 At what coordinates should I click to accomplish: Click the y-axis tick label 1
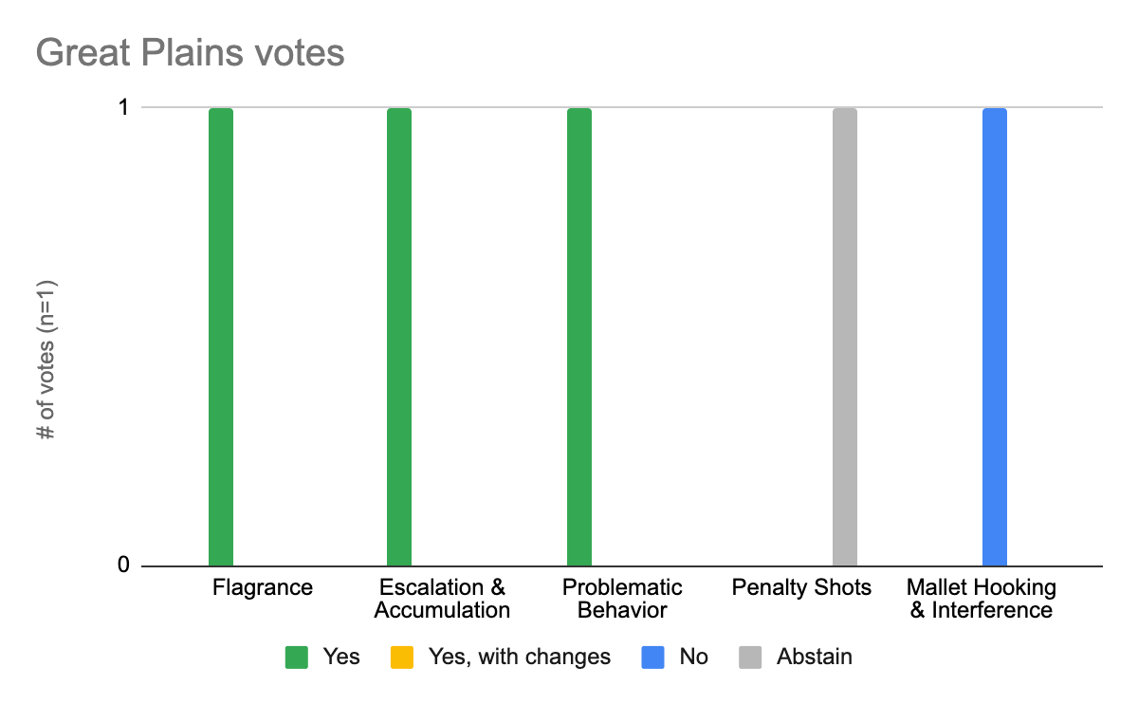pyautogui.click(x=123, y=107)
